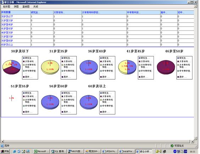Viewport: 200px width, 154px height.
Task: Switch to Microsoft Excel taskbar item
Action: (41, 151)
